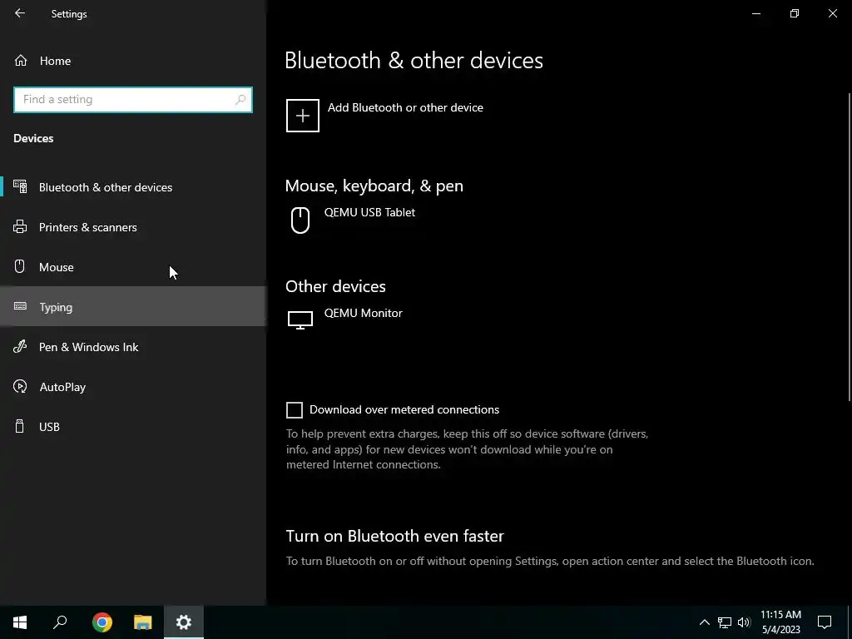Click the search magnifier in Find a setting
This screenshot has width=852, height=639.
[240, 100]
